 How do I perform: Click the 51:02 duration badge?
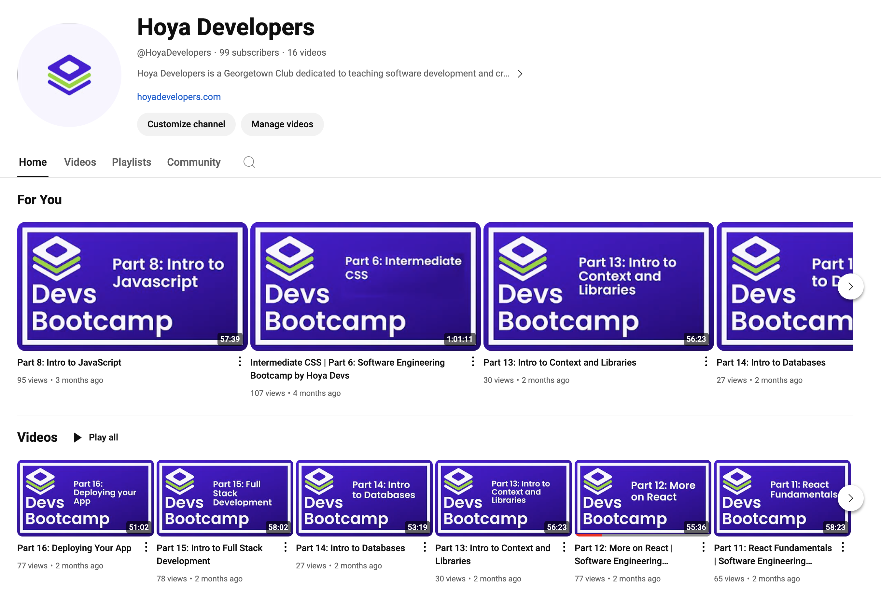139,527
